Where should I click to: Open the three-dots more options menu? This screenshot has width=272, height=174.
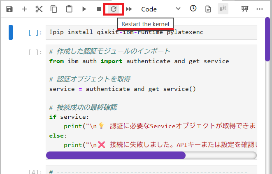coord(259,9)
